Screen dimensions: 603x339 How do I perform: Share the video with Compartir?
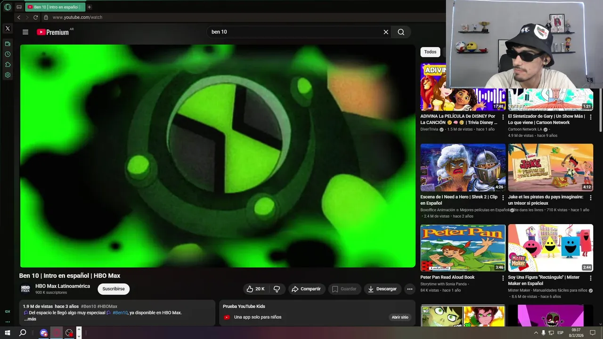pos(306,289)
